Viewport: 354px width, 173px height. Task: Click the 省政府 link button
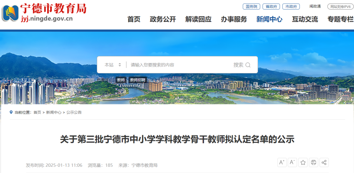271,7
